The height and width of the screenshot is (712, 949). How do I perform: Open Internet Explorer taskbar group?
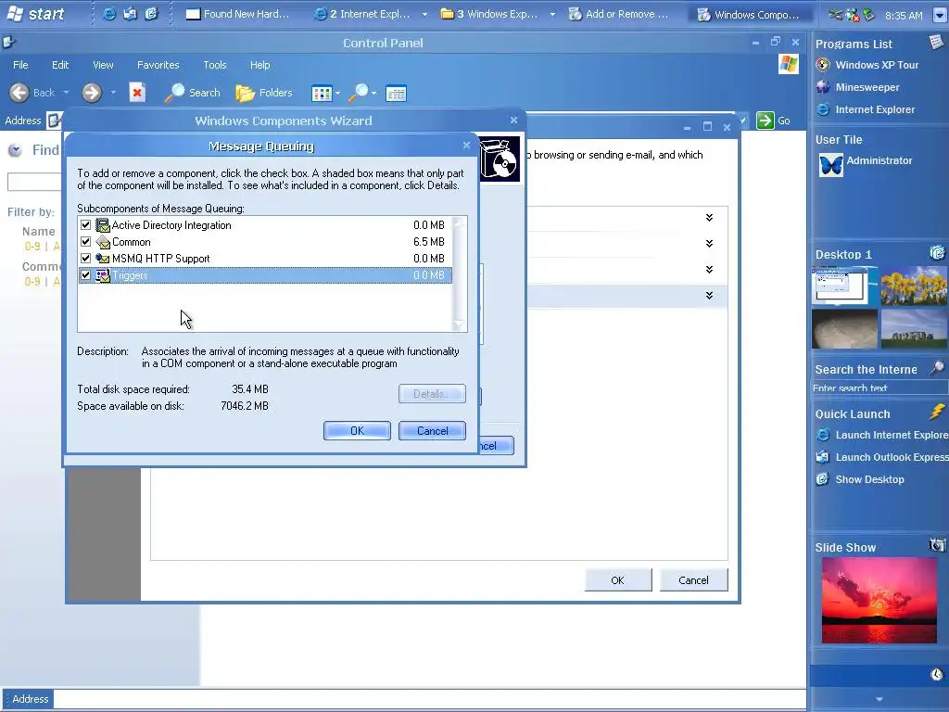[370, 14]
